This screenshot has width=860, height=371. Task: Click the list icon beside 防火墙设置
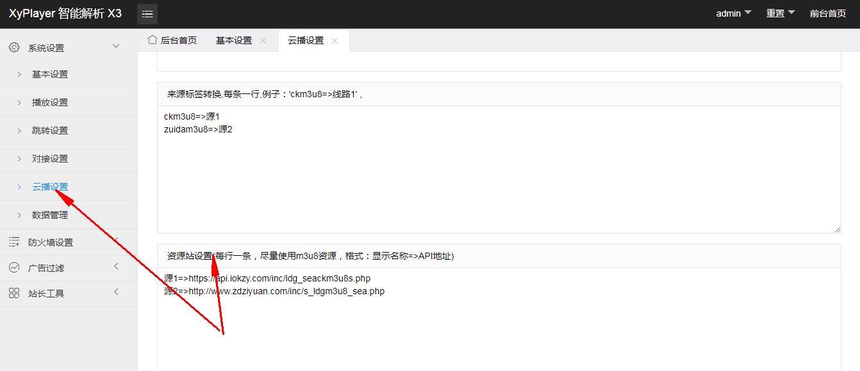[14, 242]
